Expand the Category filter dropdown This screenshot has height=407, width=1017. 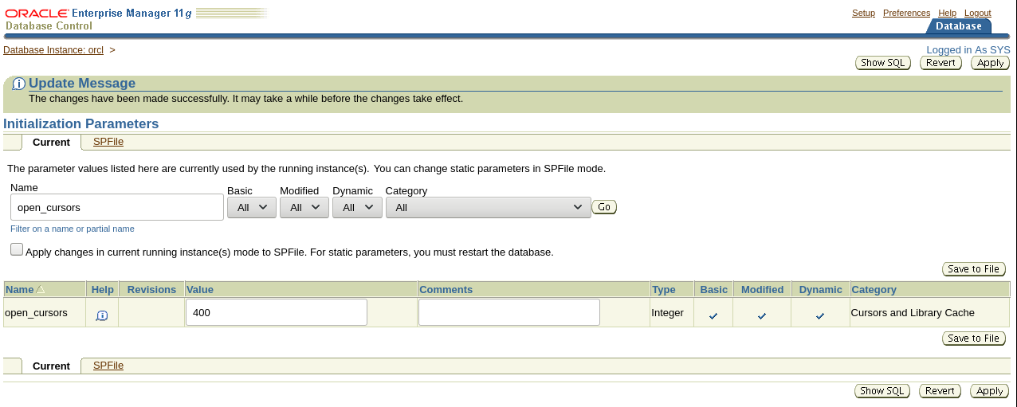click(488, 207)
